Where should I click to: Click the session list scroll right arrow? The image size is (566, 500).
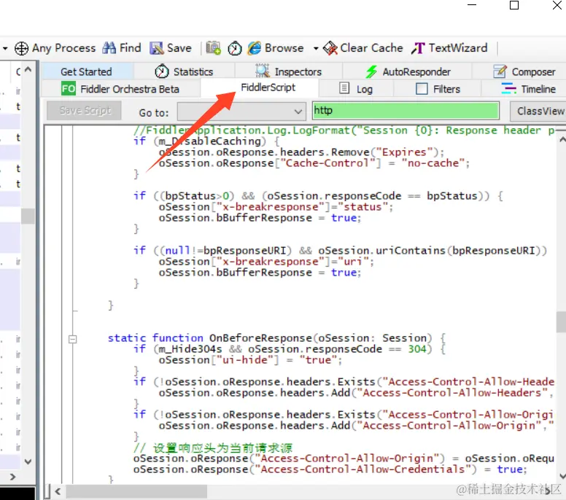pos(12,477)
